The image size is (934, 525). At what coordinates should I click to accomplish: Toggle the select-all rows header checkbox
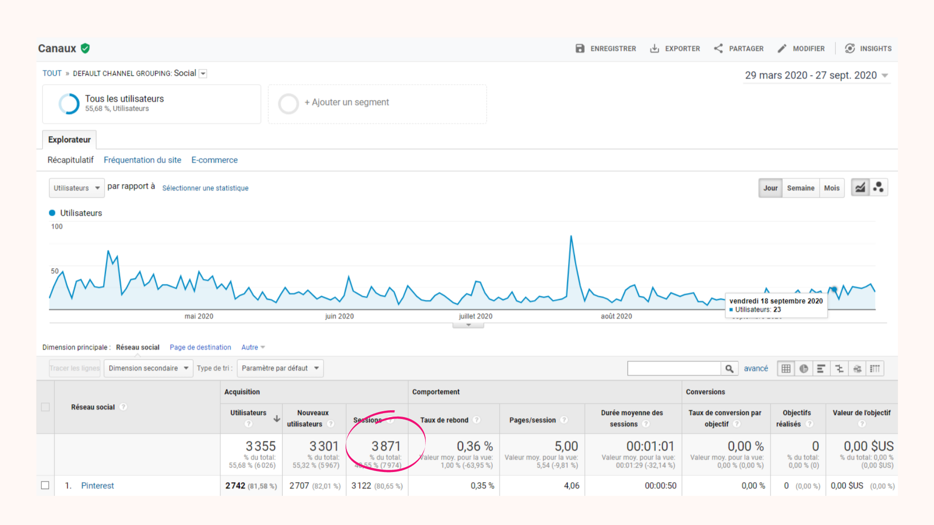pyautogui.click(x=45, y=407)
